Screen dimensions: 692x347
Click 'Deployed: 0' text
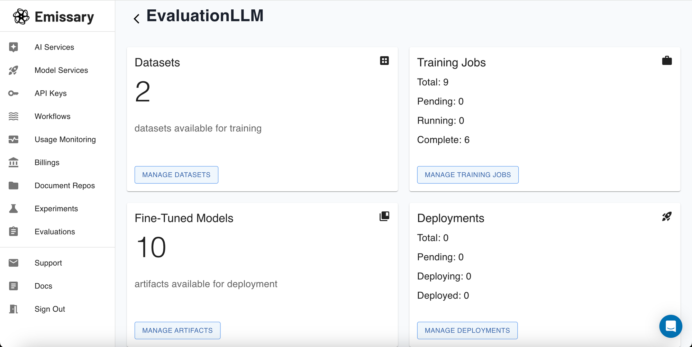point(443,295)
